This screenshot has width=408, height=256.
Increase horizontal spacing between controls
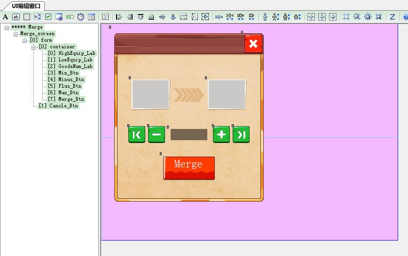pos(230,17)
